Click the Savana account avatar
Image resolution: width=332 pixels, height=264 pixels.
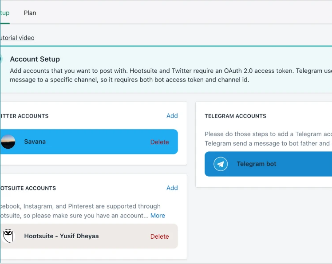pyautogui.click(x=8, y=142)
